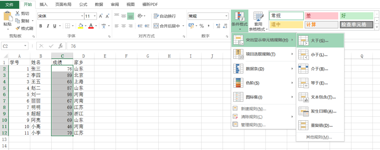Viewport: 380px width, 150px height.
Task: Switch to the Insert (插入) tab
Action: pos(44,4)
